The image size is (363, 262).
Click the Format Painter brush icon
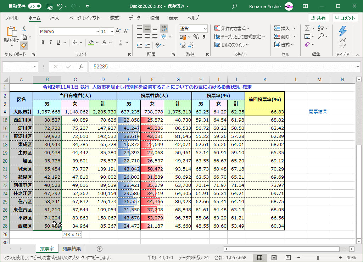point(24,45)
